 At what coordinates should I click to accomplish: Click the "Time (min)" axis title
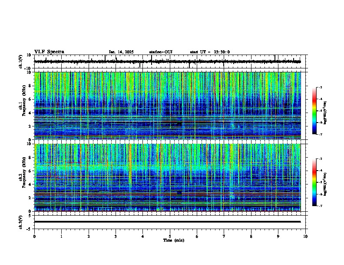pos(174,240)
